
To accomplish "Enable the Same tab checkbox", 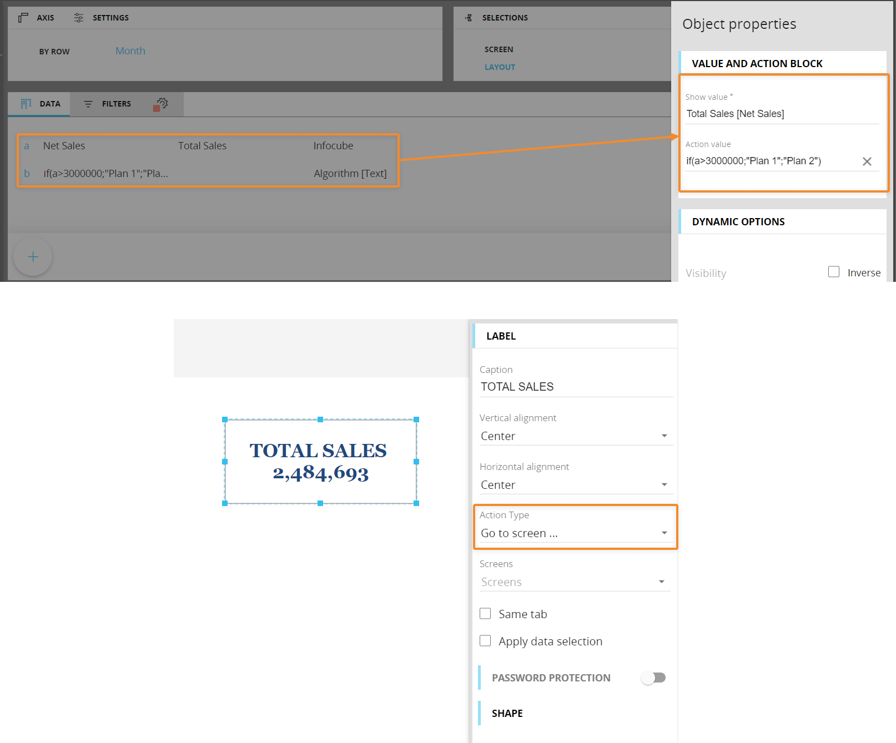I will 485,614.
